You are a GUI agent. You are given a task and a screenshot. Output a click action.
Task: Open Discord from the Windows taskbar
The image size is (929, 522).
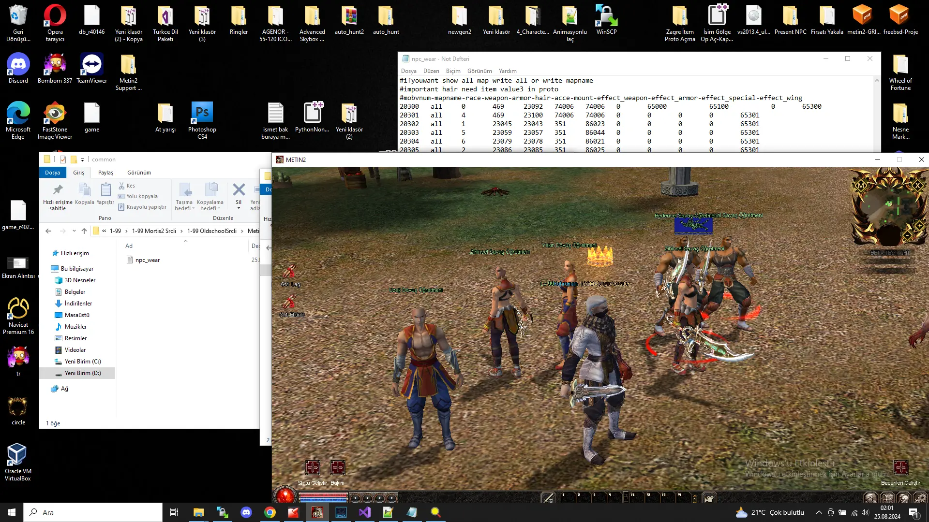tap(246, 512)
